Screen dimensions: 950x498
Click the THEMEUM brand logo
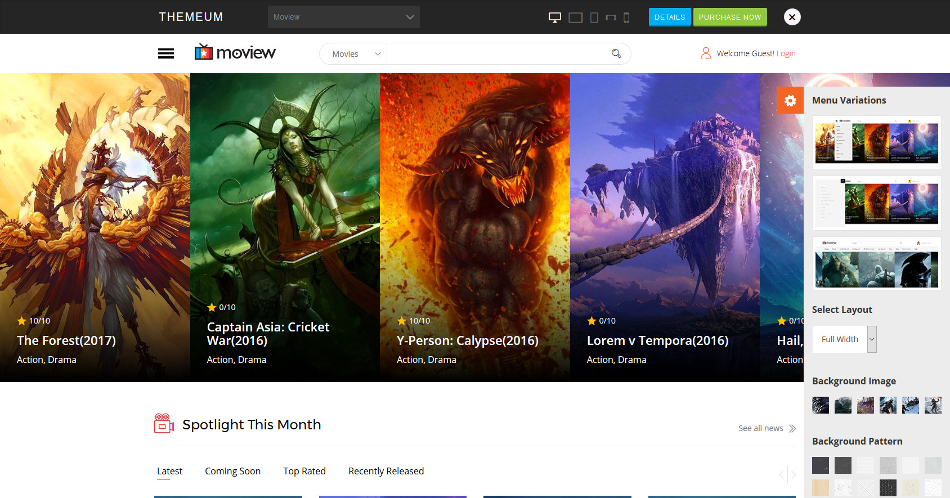[x=191, y=17]
